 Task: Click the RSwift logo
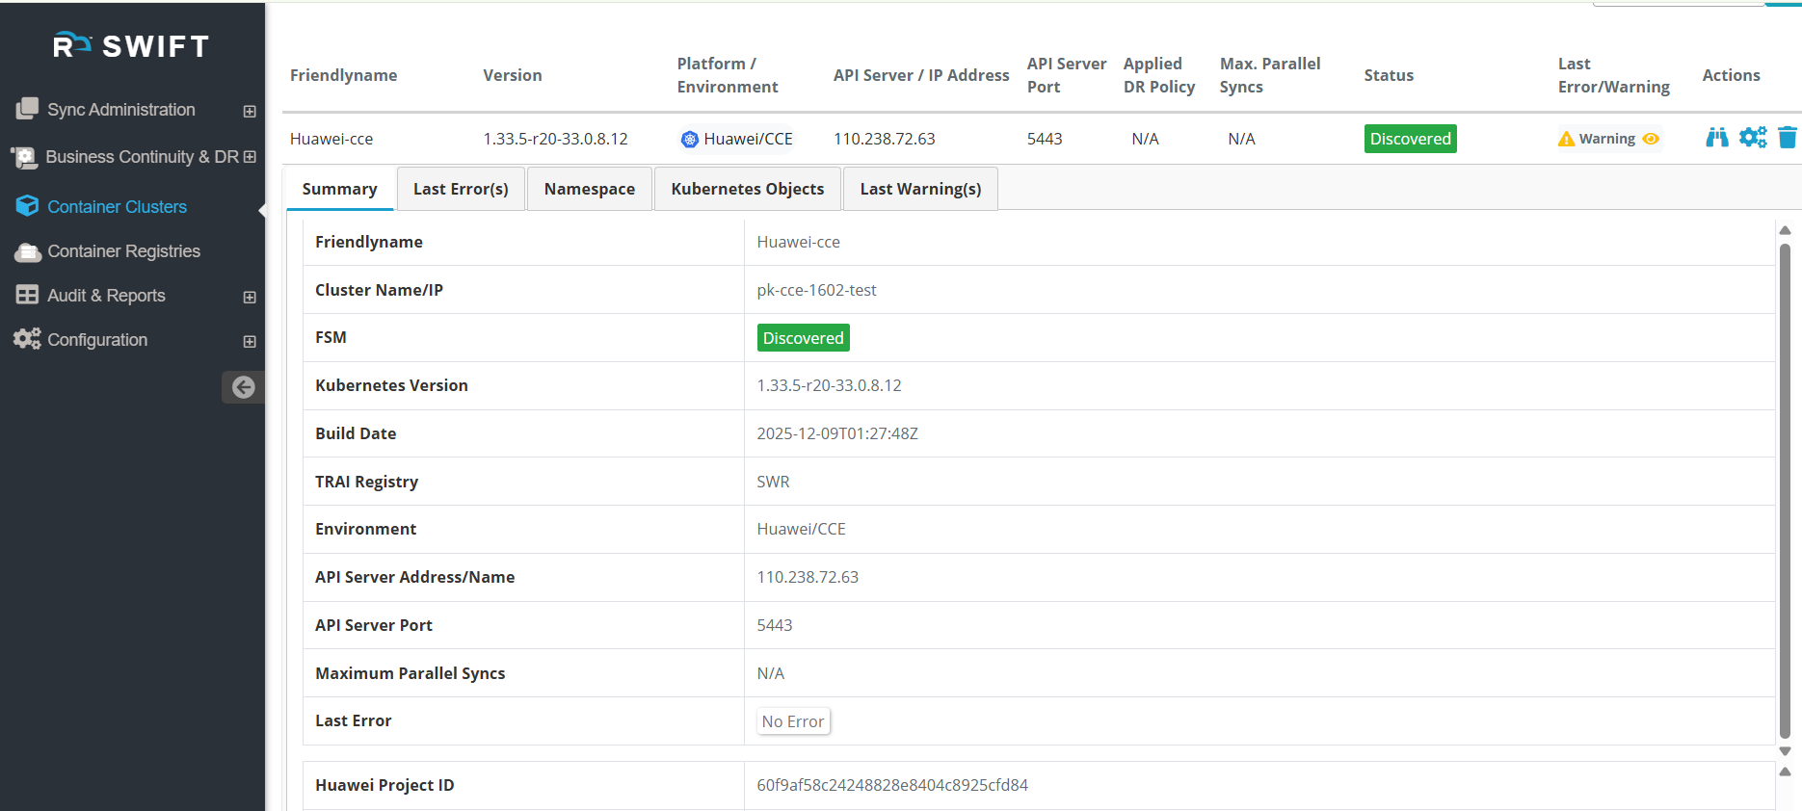[131, 45]
